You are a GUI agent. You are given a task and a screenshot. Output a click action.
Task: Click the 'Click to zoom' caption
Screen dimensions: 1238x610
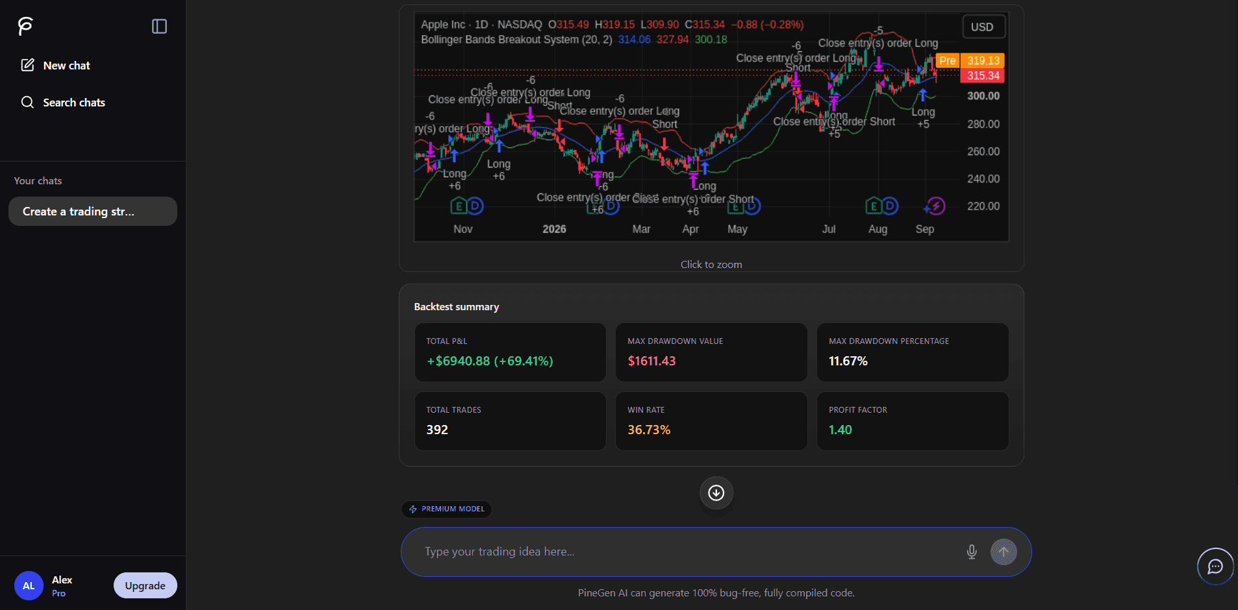click(x=711, y=265)
